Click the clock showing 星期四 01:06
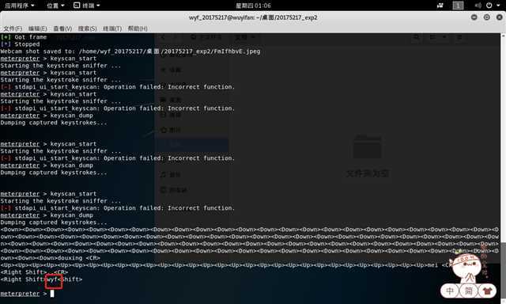 253,6
